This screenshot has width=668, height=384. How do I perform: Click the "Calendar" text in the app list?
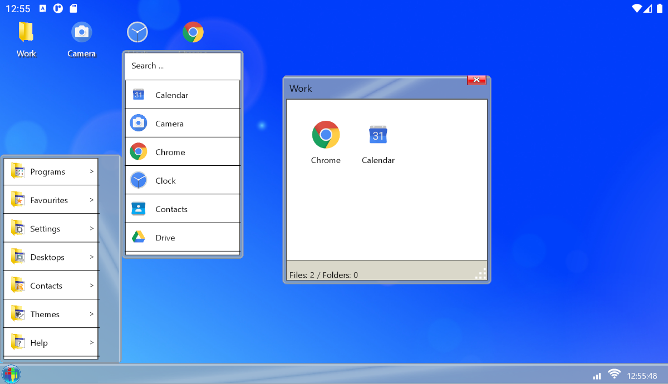coord(172,95)
